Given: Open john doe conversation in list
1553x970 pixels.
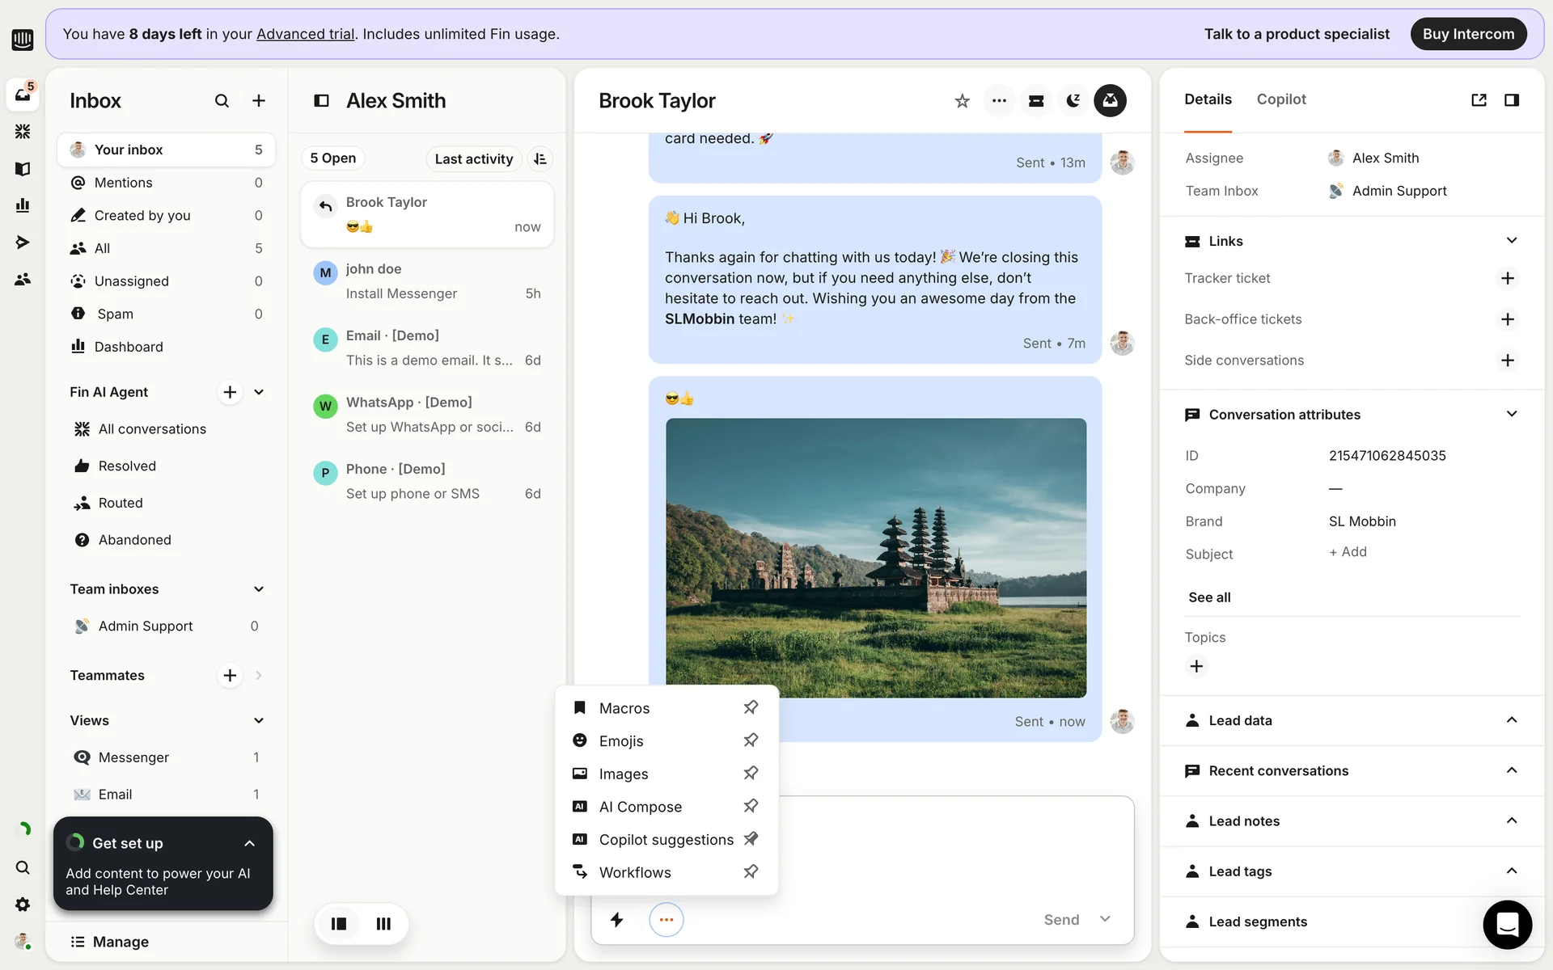Looking at the screenshot, I should coord(427,281).
